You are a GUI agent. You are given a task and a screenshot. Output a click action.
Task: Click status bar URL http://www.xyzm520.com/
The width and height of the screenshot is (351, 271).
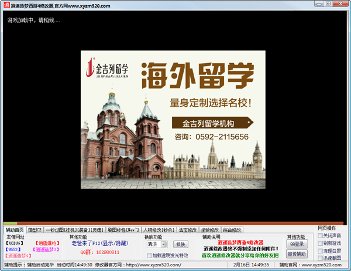click(x=153, y=265)
